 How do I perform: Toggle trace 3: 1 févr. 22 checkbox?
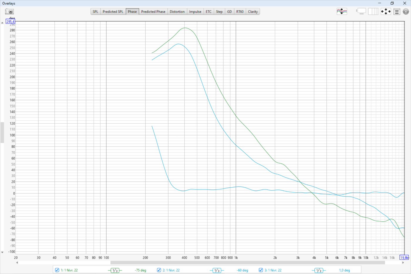click(261, 270)
